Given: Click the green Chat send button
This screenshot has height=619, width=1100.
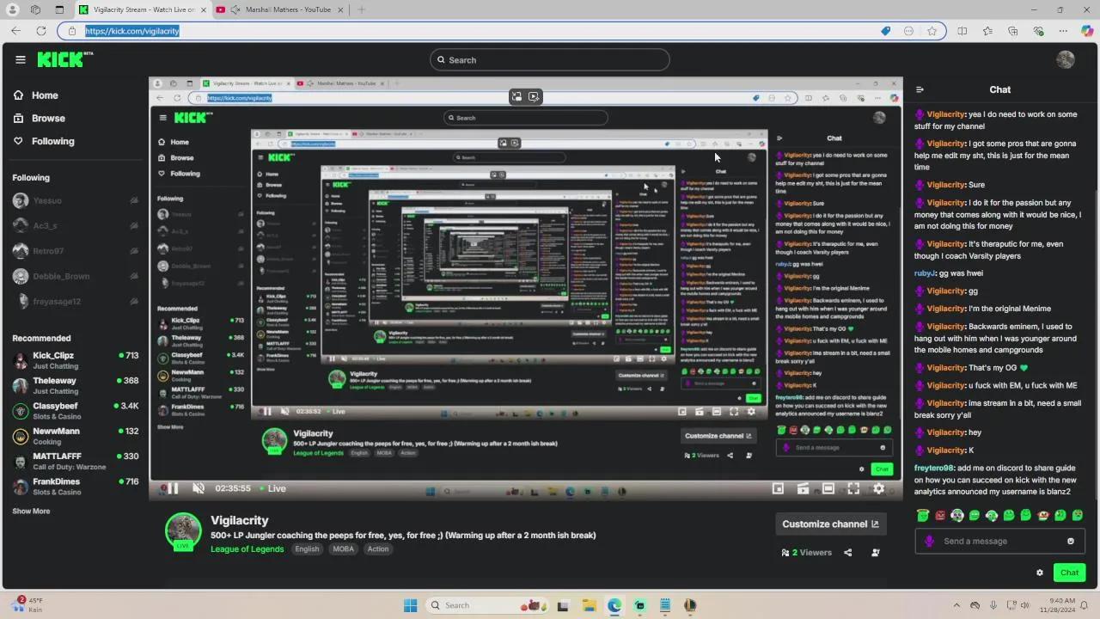Looking at the screenshot, I should [1069, 573].
